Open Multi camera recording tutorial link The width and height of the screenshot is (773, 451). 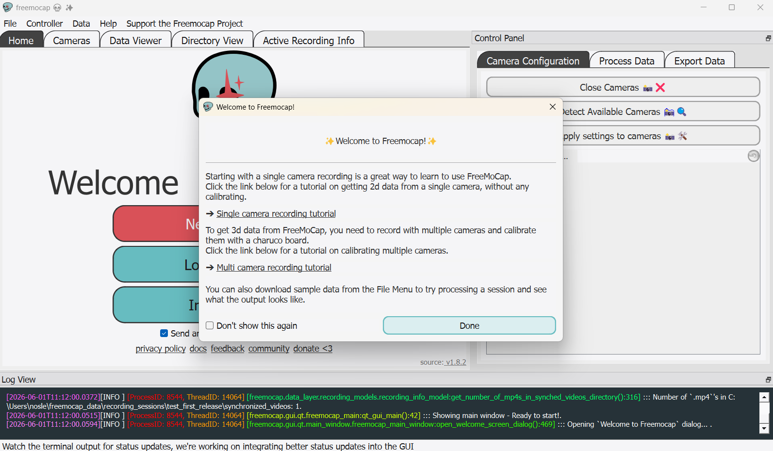(274, 267)
